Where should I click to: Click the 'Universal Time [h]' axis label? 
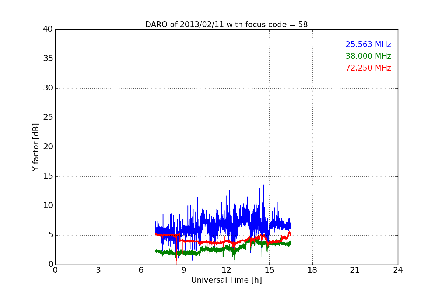227,280
